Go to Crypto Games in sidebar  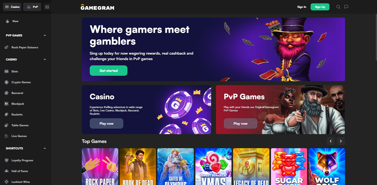coord(21,82)
